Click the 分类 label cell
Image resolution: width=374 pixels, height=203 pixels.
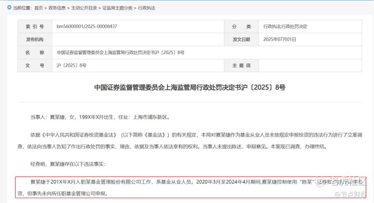[x=241, y=26]
